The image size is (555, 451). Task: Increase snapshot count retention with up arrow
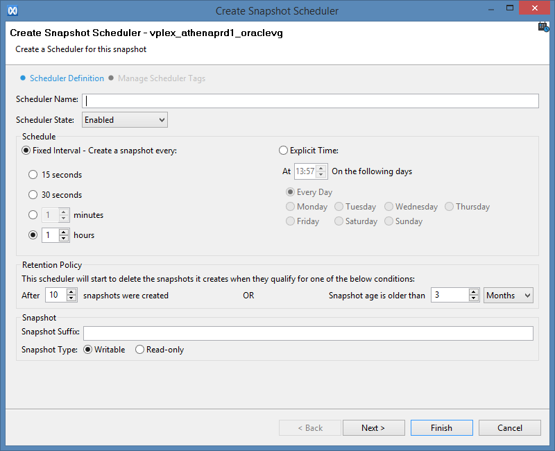[x=71, y=292]
